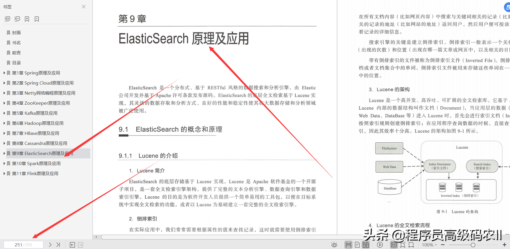This screenshot has width=510, height=249.
Task: Click the delete bookmark icon
Action: coord(37,19)
